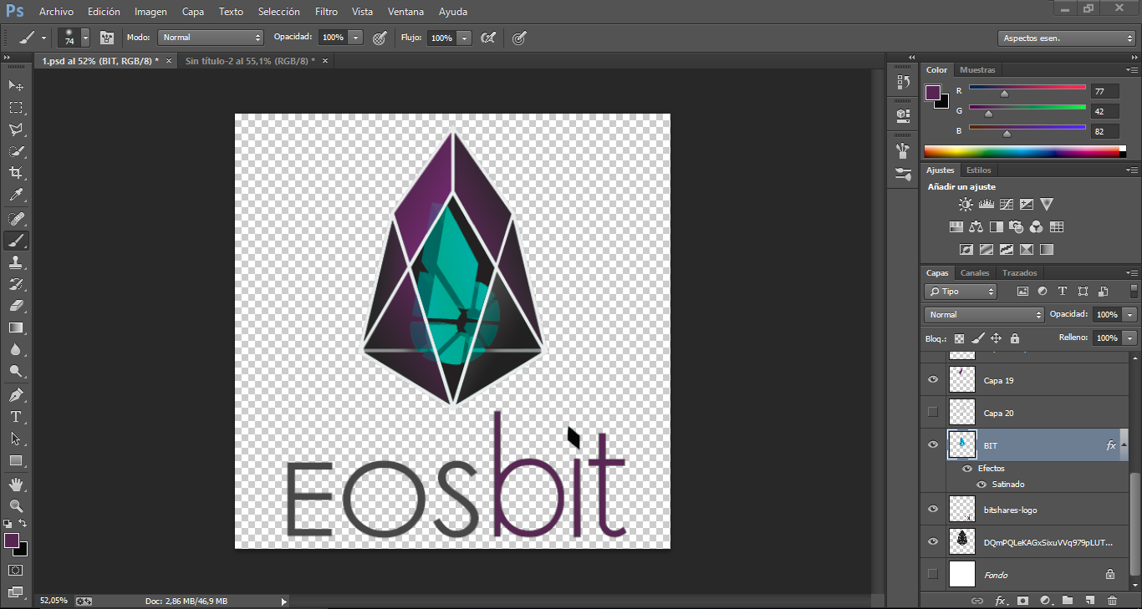Select the Healing Brush tool
The image size is (1142, 609).
tap(16, 218)
